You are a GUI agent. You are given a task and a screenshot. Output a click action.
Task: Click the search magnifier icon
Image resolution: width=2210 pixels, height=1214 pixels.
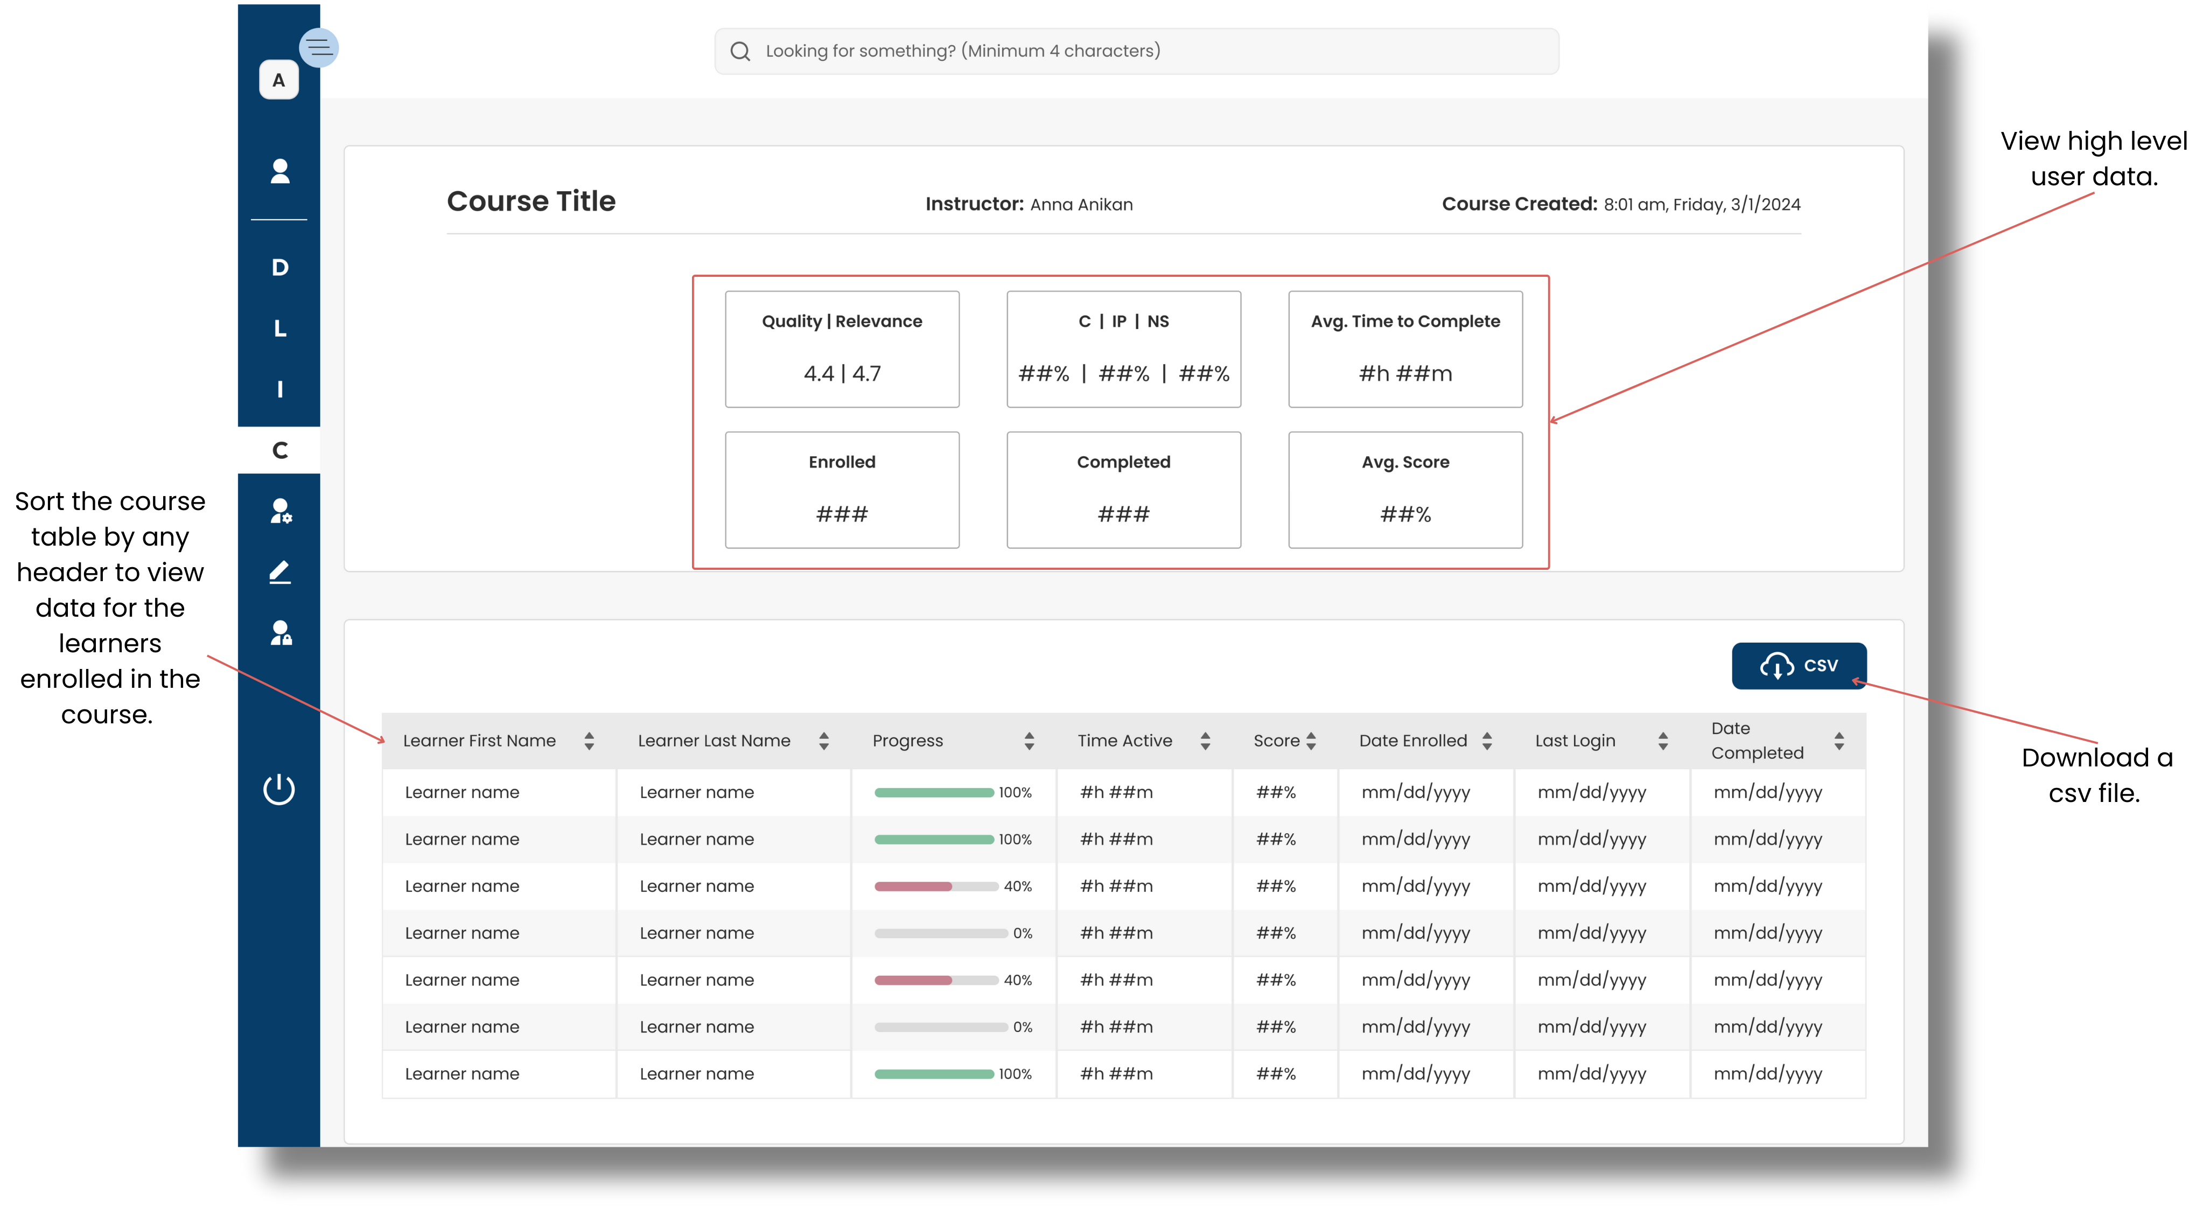pos(739,52)
